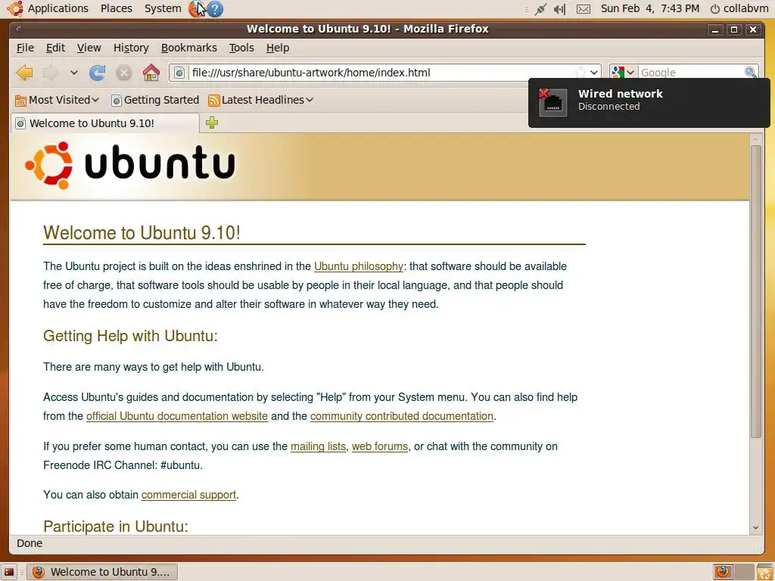Open the Trash icon in bottom panel
Image resolution: width=775 pixels, height=581 pixels.
pyautogui.click(x=764, y=572)
